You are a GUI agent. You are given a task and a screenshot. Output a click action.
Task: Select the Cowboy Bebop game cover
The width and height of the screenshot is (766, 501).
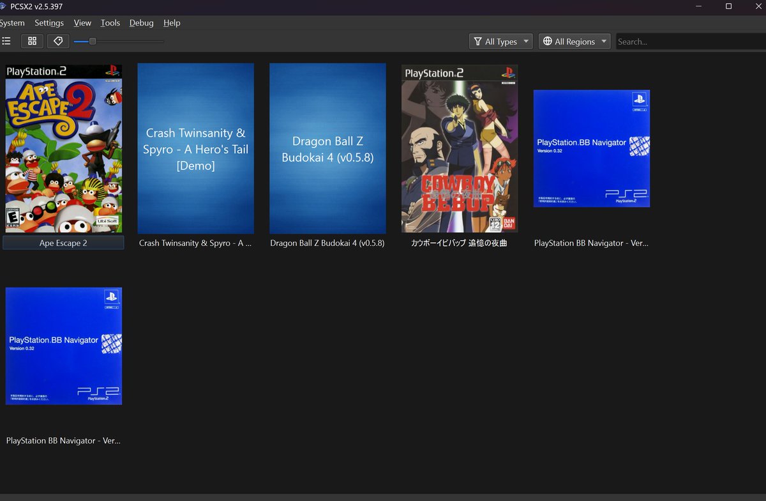tap(460, 148)
